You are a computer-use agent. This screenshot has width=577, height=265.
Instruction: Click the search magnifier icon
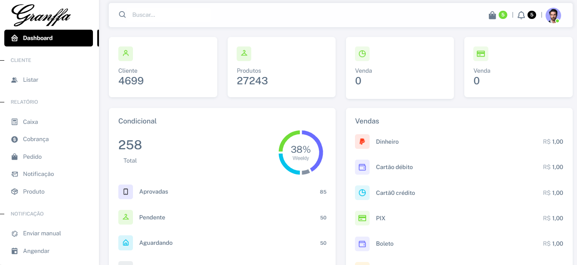click(x=122, y=15)
